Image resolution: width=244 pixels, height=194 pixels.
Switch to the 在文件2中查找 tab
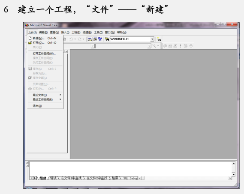tap(97, 178)
